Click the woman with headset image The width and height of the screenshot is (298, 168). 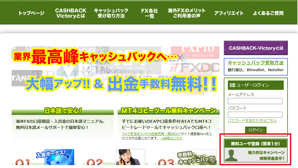(x=126, y=157)
